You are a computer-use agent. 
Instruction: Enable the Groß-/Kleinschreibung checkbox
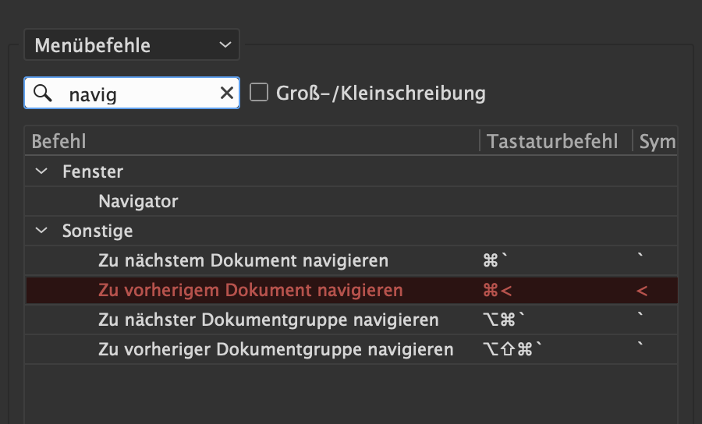coord(259,94)
